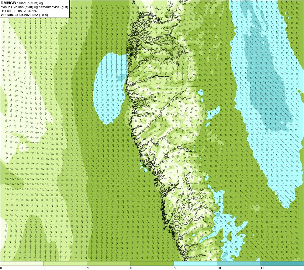Click the 4–6 m/s legend color swatch
Screen dimensions: 304x270
pyautogui.click(x=109, y=263)
